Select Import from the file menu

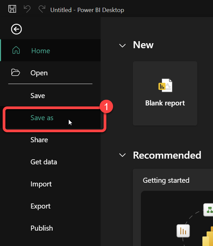51,184
